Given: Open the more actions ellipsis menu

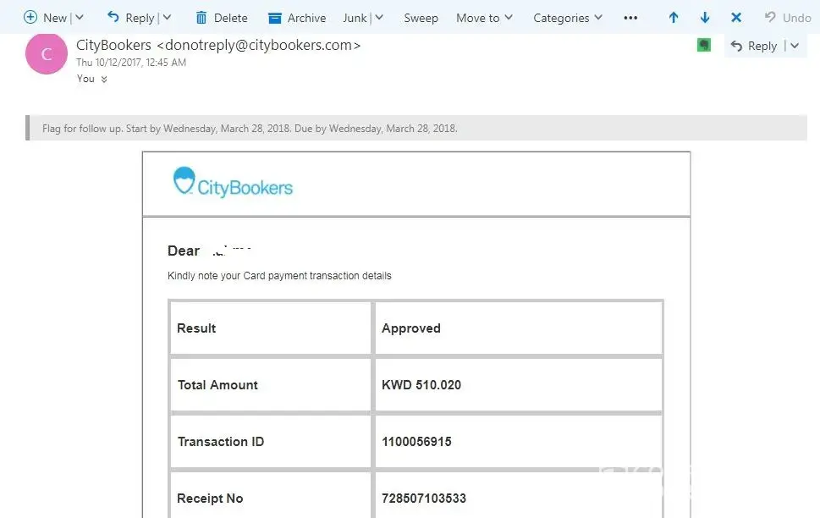Looking at the screenshot, I should point(630,18).
